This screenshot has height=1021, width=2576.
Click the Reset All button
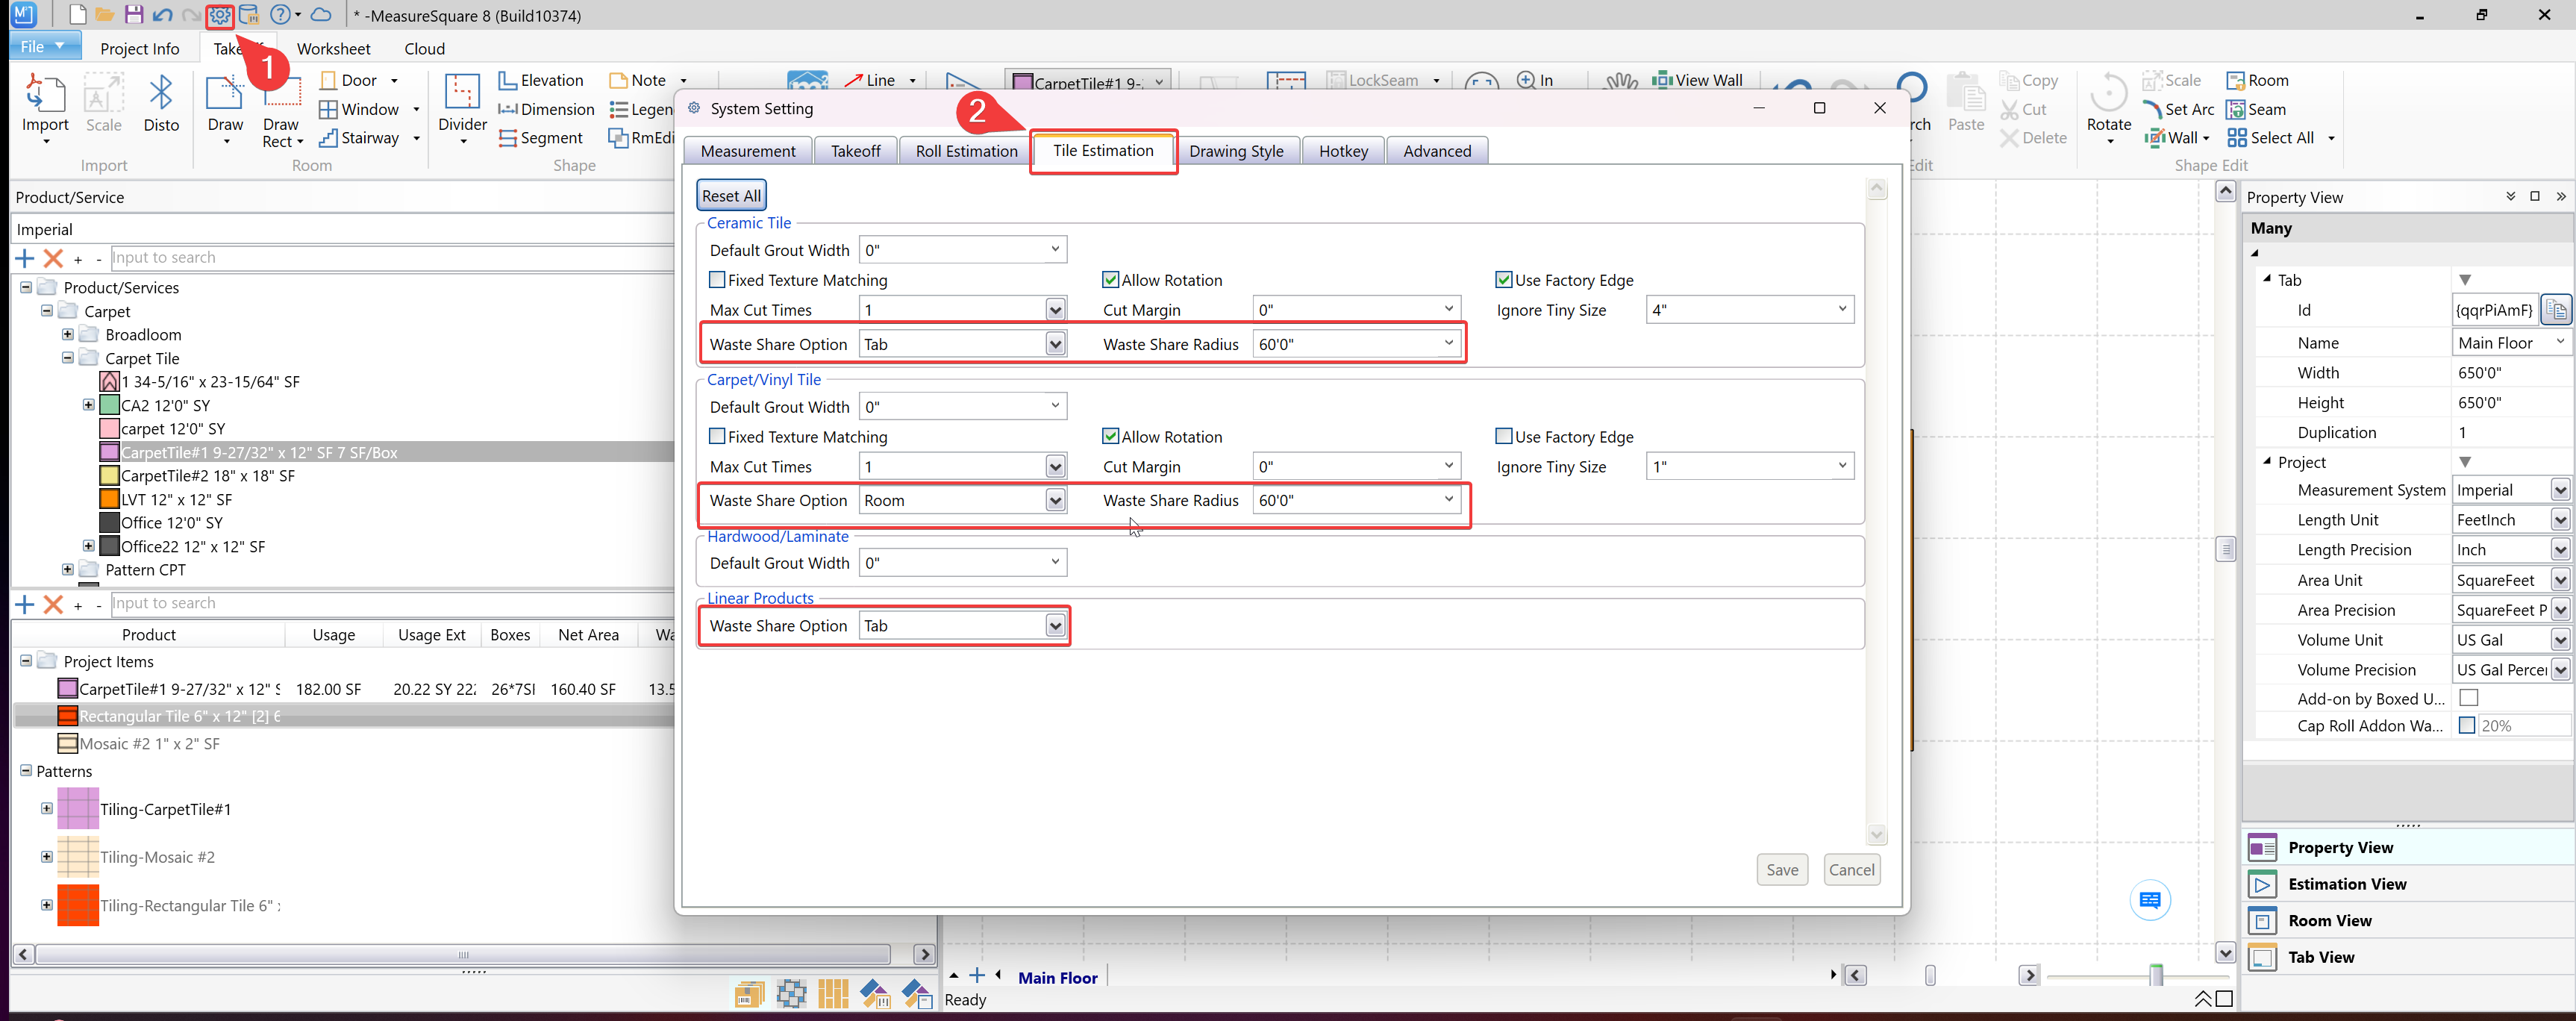[731, 196]
